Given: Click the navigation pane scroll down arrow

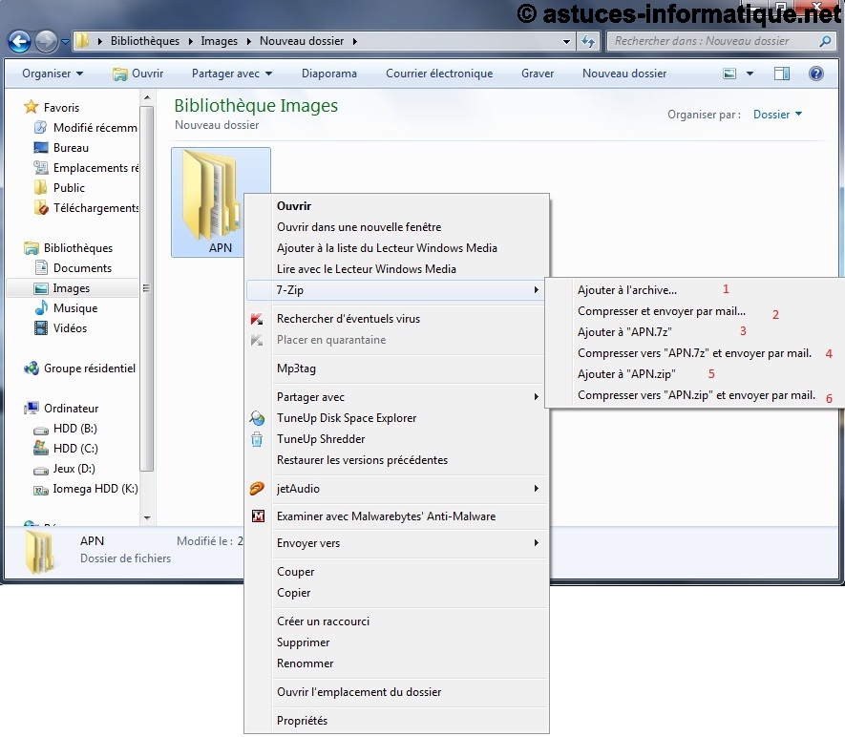Looking at the screenshot, I should point(147,517).
